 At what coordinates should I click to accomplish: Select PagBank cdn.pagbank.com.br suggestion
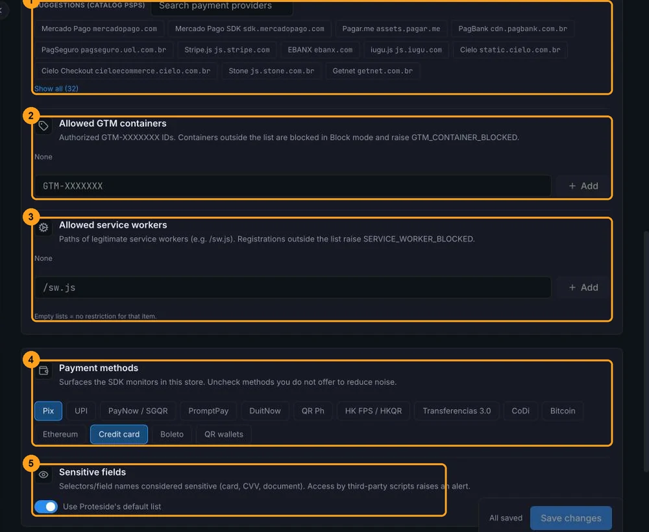point(513,29)
